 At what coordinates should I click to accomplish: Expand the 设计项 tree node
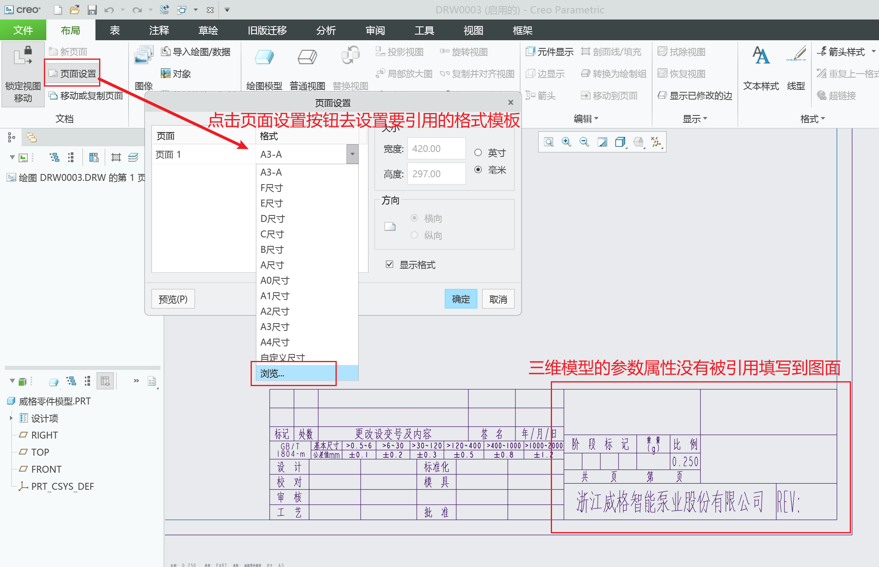tap(11, 418)
